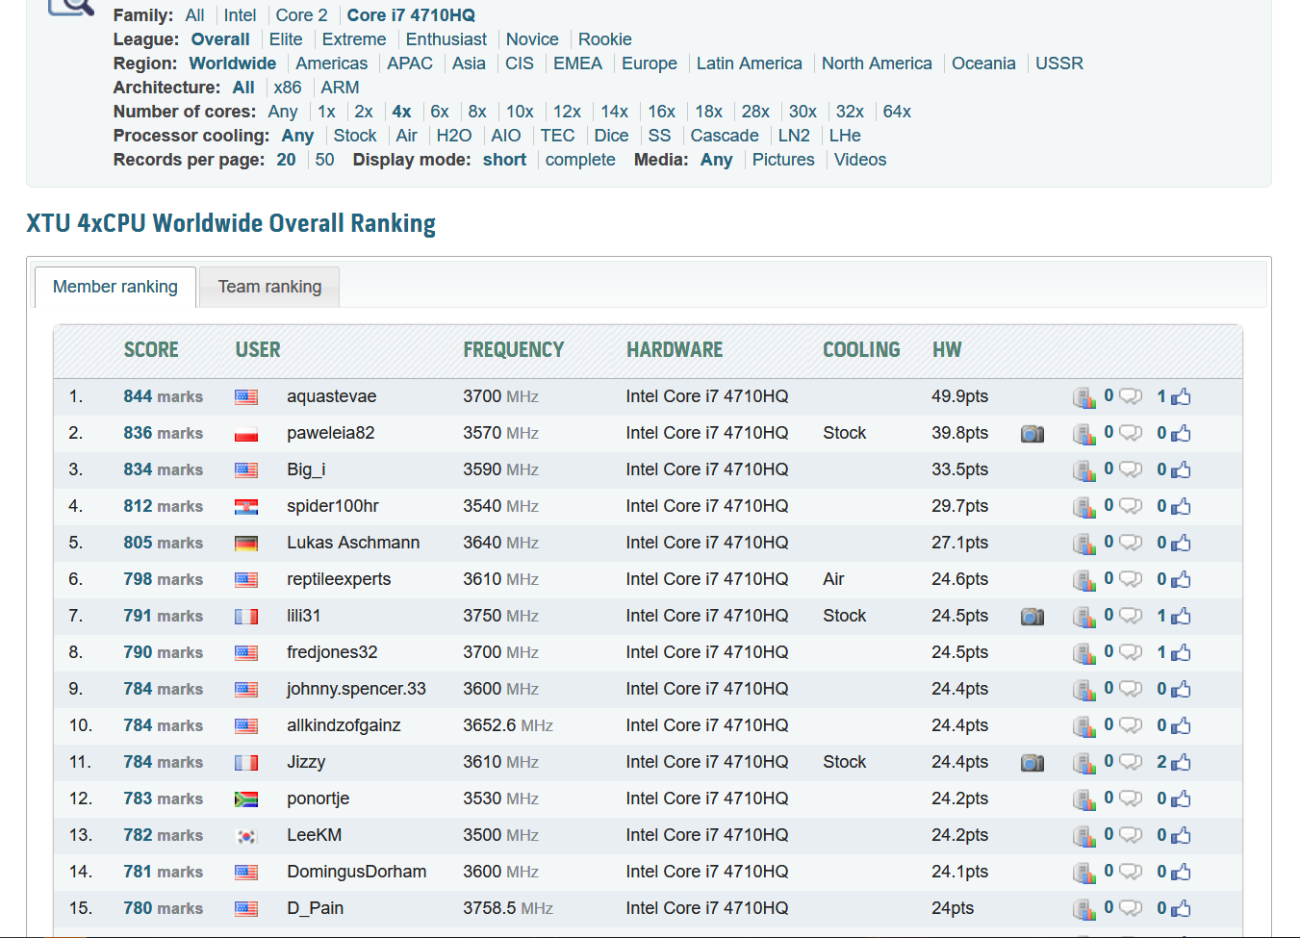Sort by the FREQUENCY column header
1300x938 pixels.
point(513,350)
